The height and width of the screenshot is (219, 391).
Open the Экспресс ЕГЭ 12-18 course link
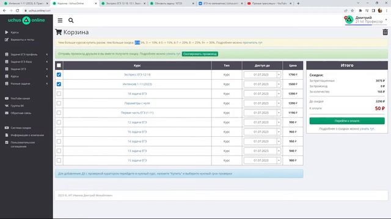[x=137, y=74]
